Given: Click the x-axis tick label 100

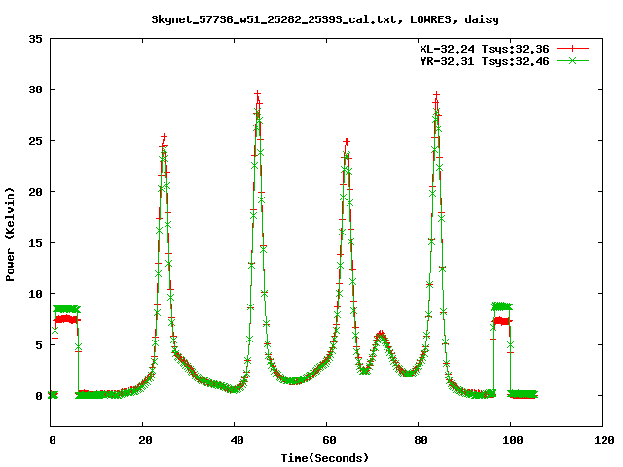Looking at the screenshot, I should 513,440.
